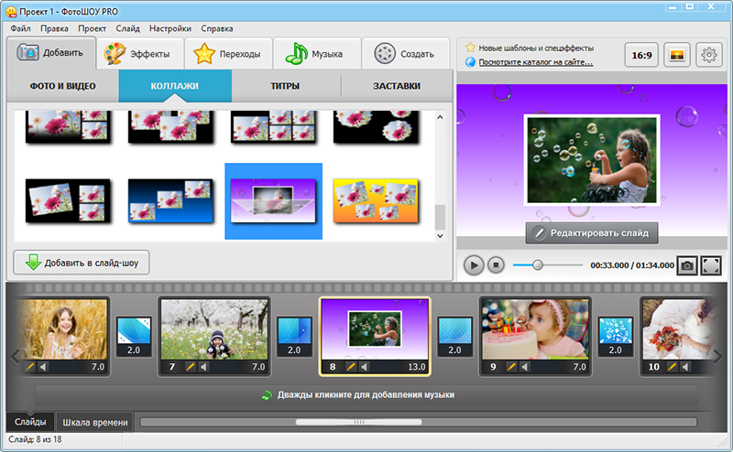Open transition between slides 7 and 8
733x452 pixels.
(x=294, y=336)
